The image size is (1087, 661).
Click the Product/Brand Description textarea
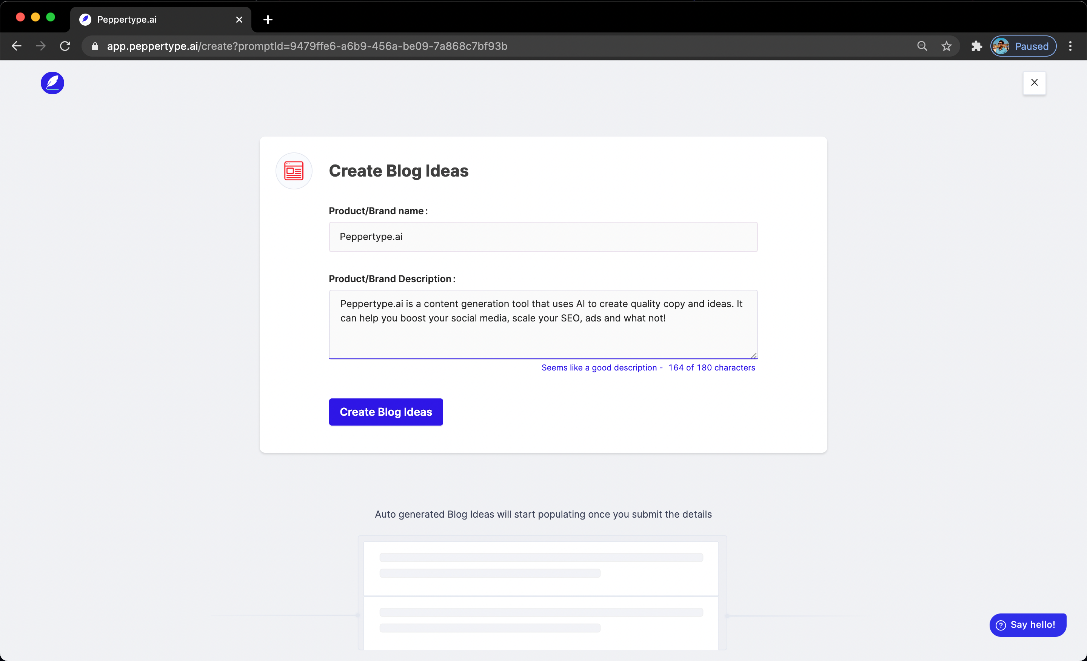coord(543,324)
